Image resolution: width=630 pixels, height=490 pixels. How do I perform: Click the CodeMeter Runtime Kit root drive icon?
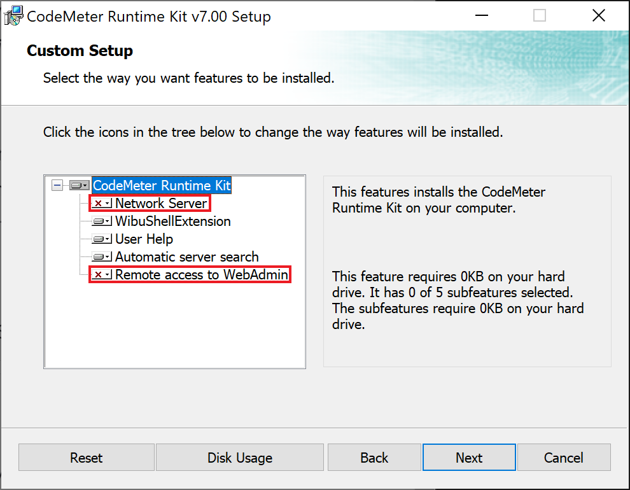coord(79,186)
